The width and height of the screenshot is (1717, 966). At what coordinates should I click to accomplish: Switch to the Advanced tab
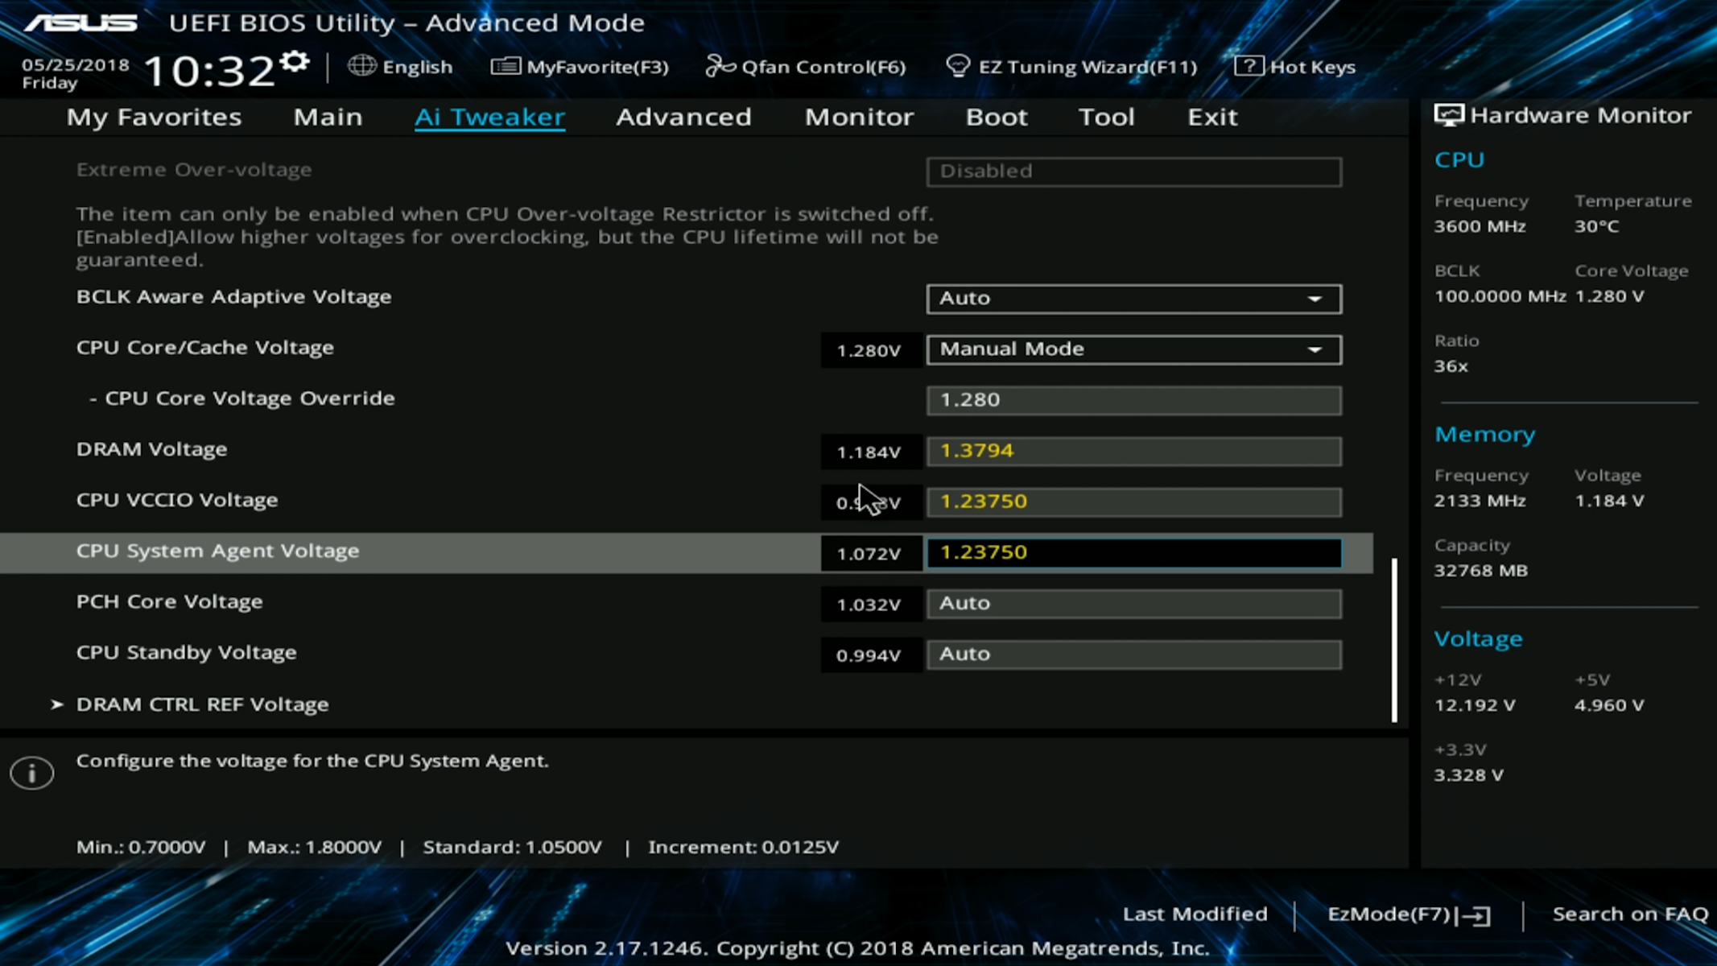click(683, 117)
